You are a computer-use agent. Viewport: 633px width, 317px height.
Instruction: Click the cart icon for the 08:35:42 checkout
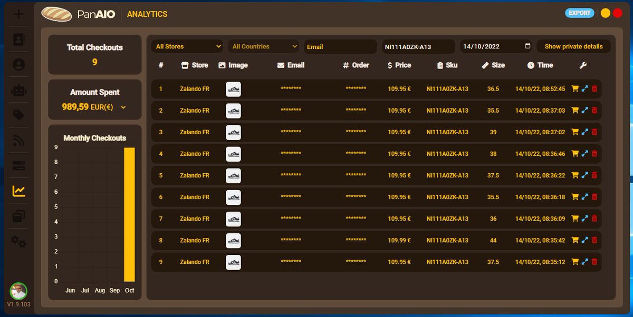coord(575,240)
